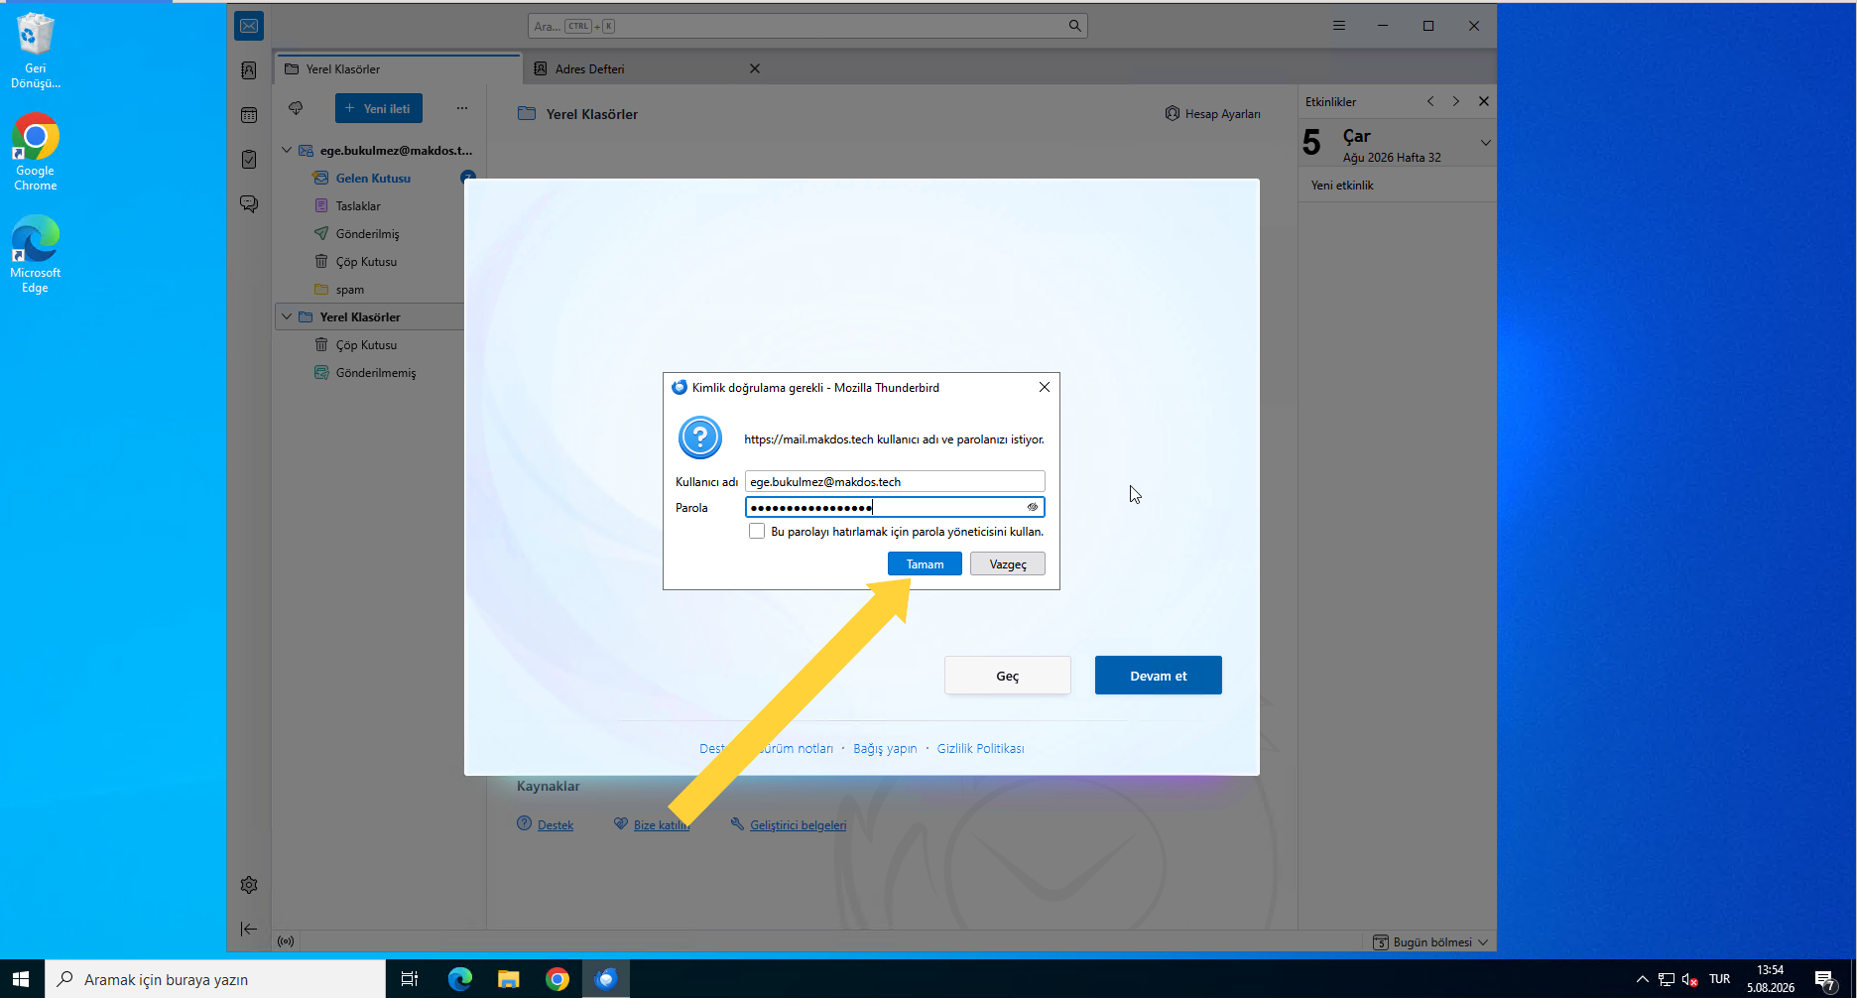Open the Windows notification center

(1825, 979)
